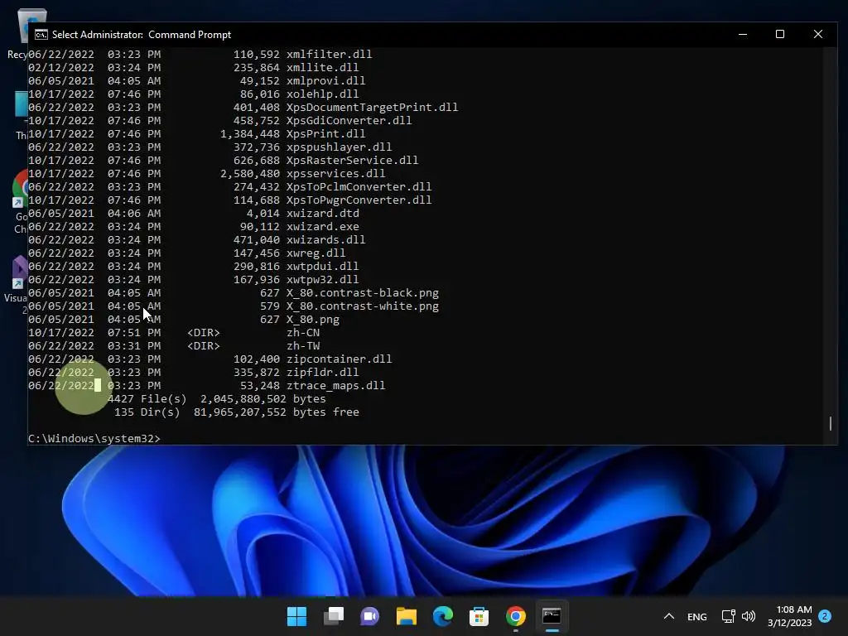Image resolution: width=848 pixels, height=636 pixels.
Task: Close the Command Prompt window
Action: (817, 34)
